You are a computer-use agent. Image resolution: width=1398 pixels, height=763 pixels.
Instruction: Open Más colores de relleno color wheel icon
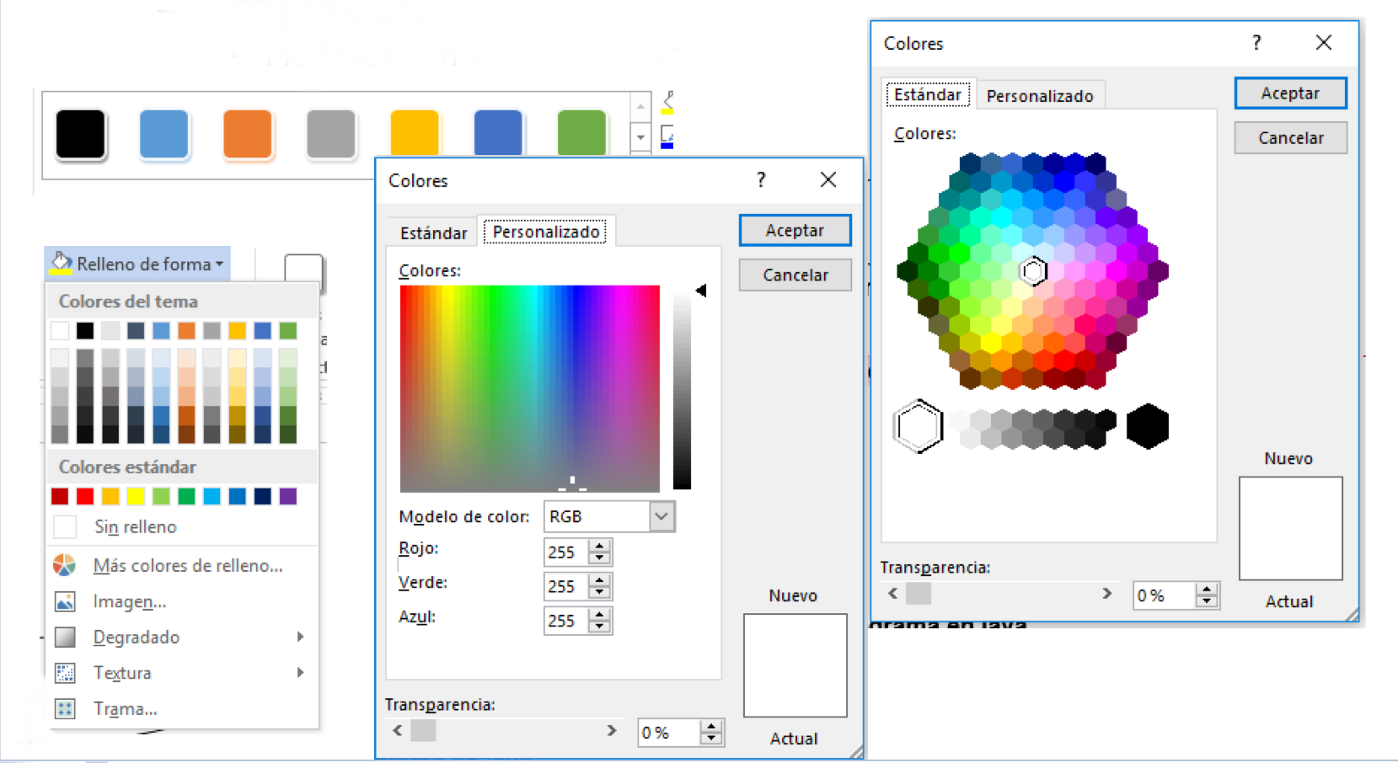point(65,565)
